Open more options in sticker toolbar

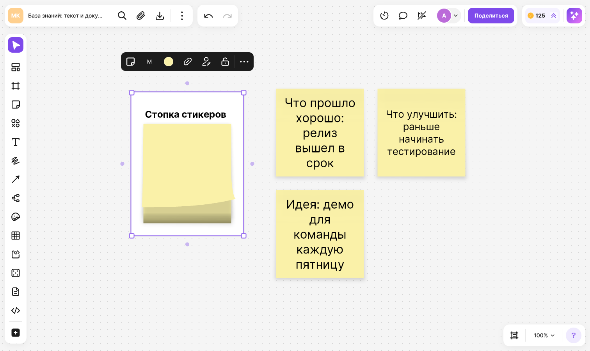point(244,62)
